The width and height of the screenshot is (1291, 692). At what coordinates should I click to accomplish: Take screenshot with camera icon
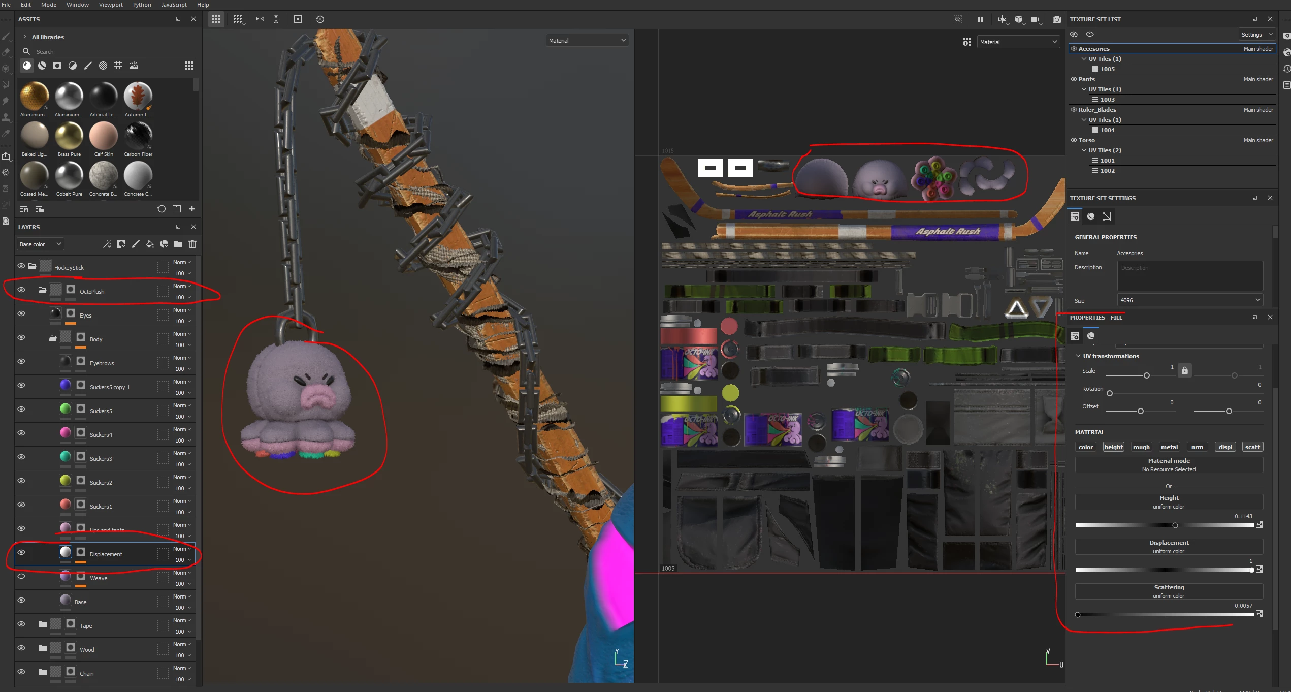(x=1056, y=19)
